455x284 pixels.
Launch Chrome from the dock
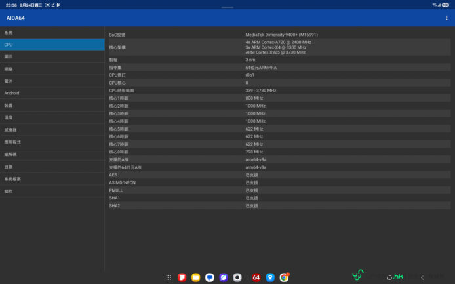coord(284,277)
